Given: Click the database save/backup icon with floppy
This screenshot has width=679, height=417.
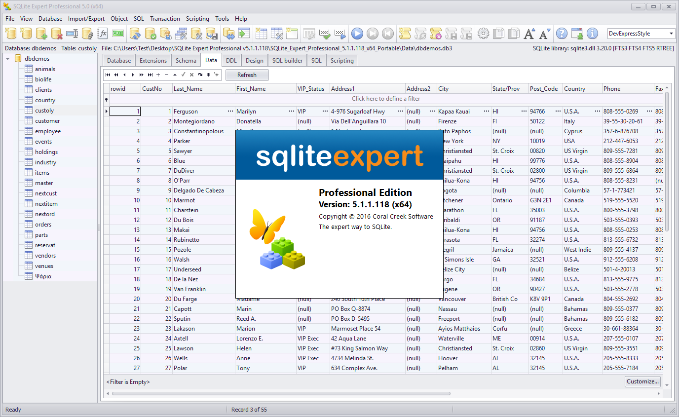Looking at the screenshot, I should 212,34.
